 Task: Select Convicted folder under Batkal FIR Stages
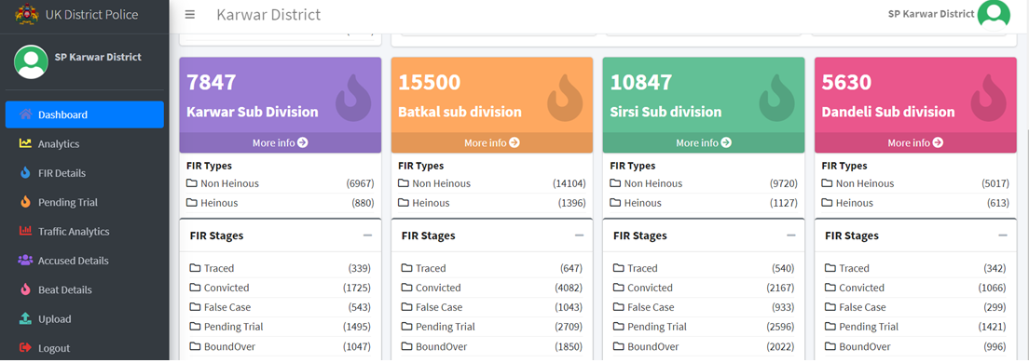492,288
